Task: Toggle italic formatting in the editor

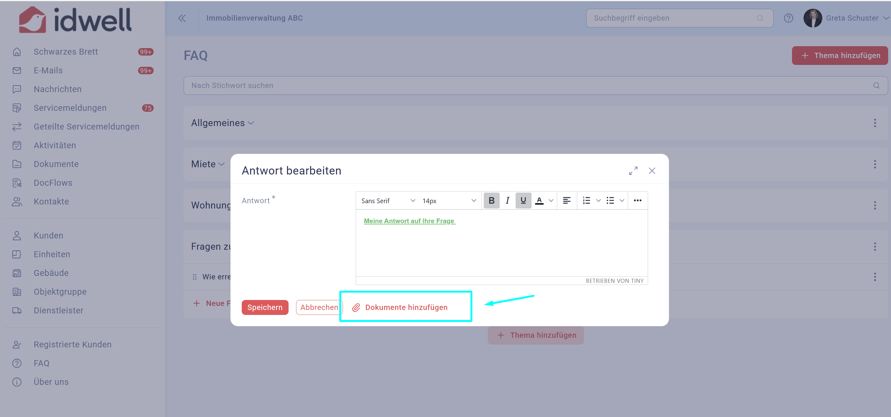Action: [507, 201]
